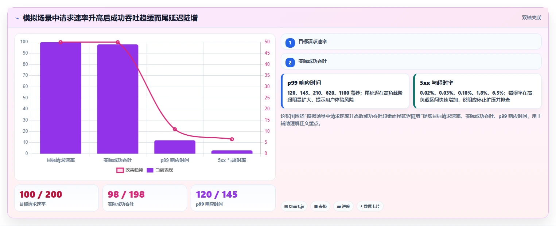Select the p99 响应时间 bar
Viewport: 556px width, 226px height.
175,147
